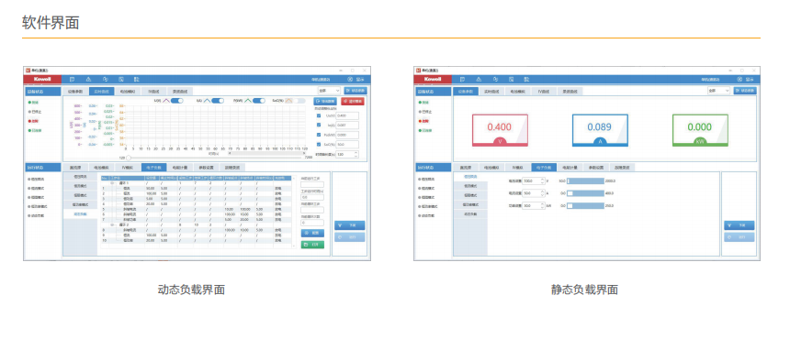Click the red Kewell logo in the left window

[x=42, y=79]
